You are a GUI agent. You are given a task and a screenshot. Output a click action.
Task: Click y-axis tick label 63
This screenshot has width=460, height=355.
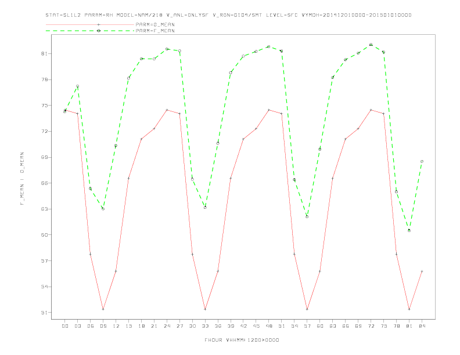coord(44,209)
